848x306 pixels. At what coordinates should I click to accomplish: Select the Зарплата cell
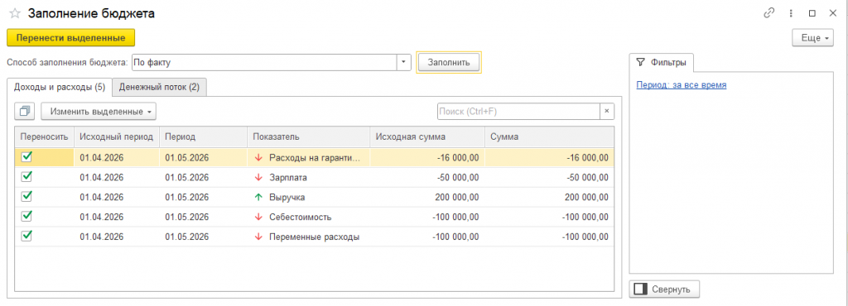(x=309, y=178)
